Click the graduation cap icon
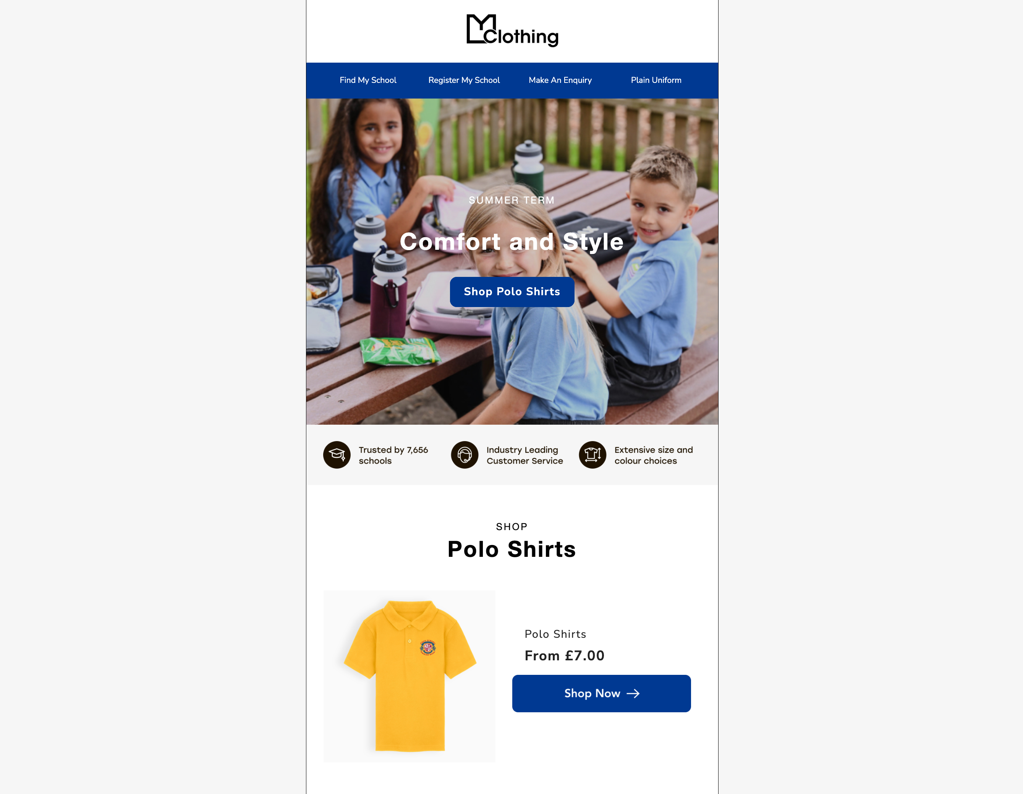Viewport: 1023px width, 794px height. coord(336,454)
